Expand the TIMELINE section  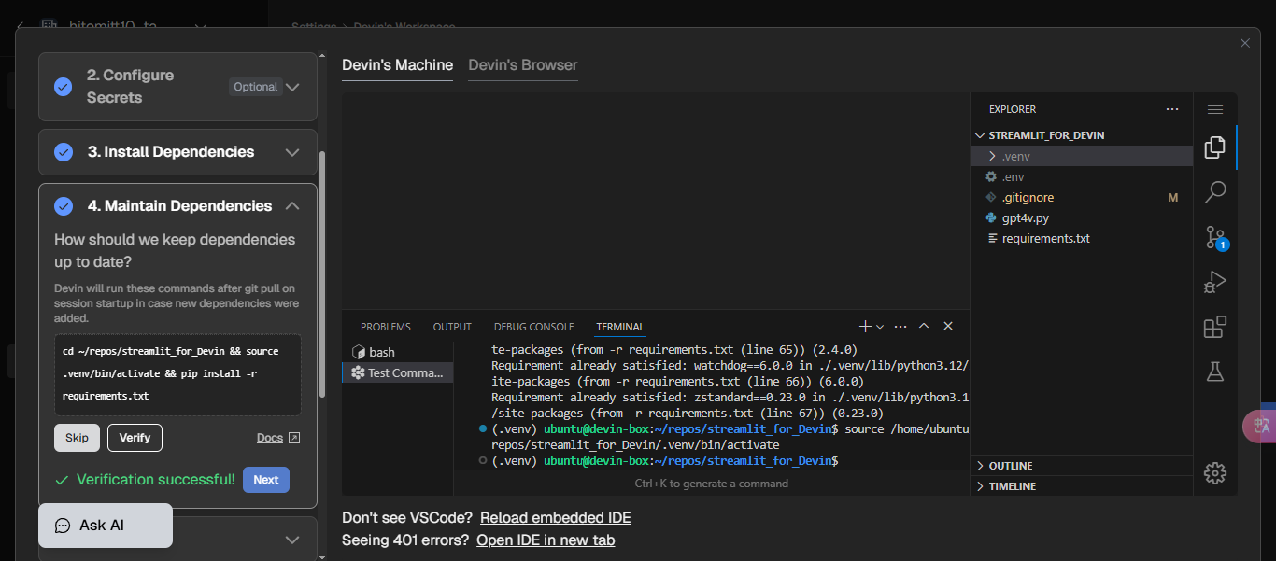click(1014, 485)
